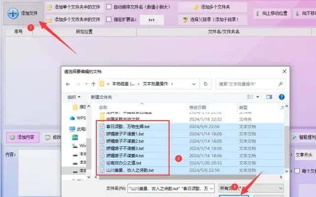Viewport: 316px width, 197px height.
Task: Click 新建文件夹 in dialog toolbar
Action: tap(101, 97)
